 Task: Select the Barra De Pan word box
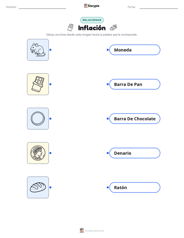coord(135,84)
